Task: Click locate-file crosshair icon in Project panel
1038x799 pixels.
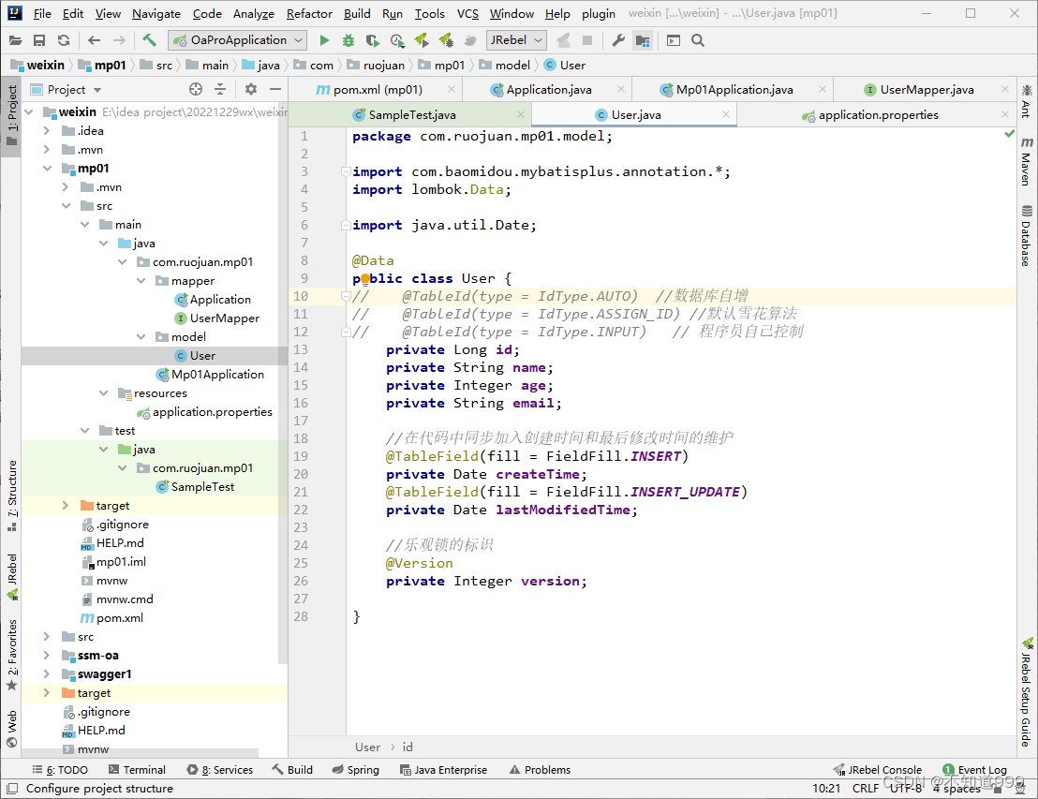Action: 196,89
